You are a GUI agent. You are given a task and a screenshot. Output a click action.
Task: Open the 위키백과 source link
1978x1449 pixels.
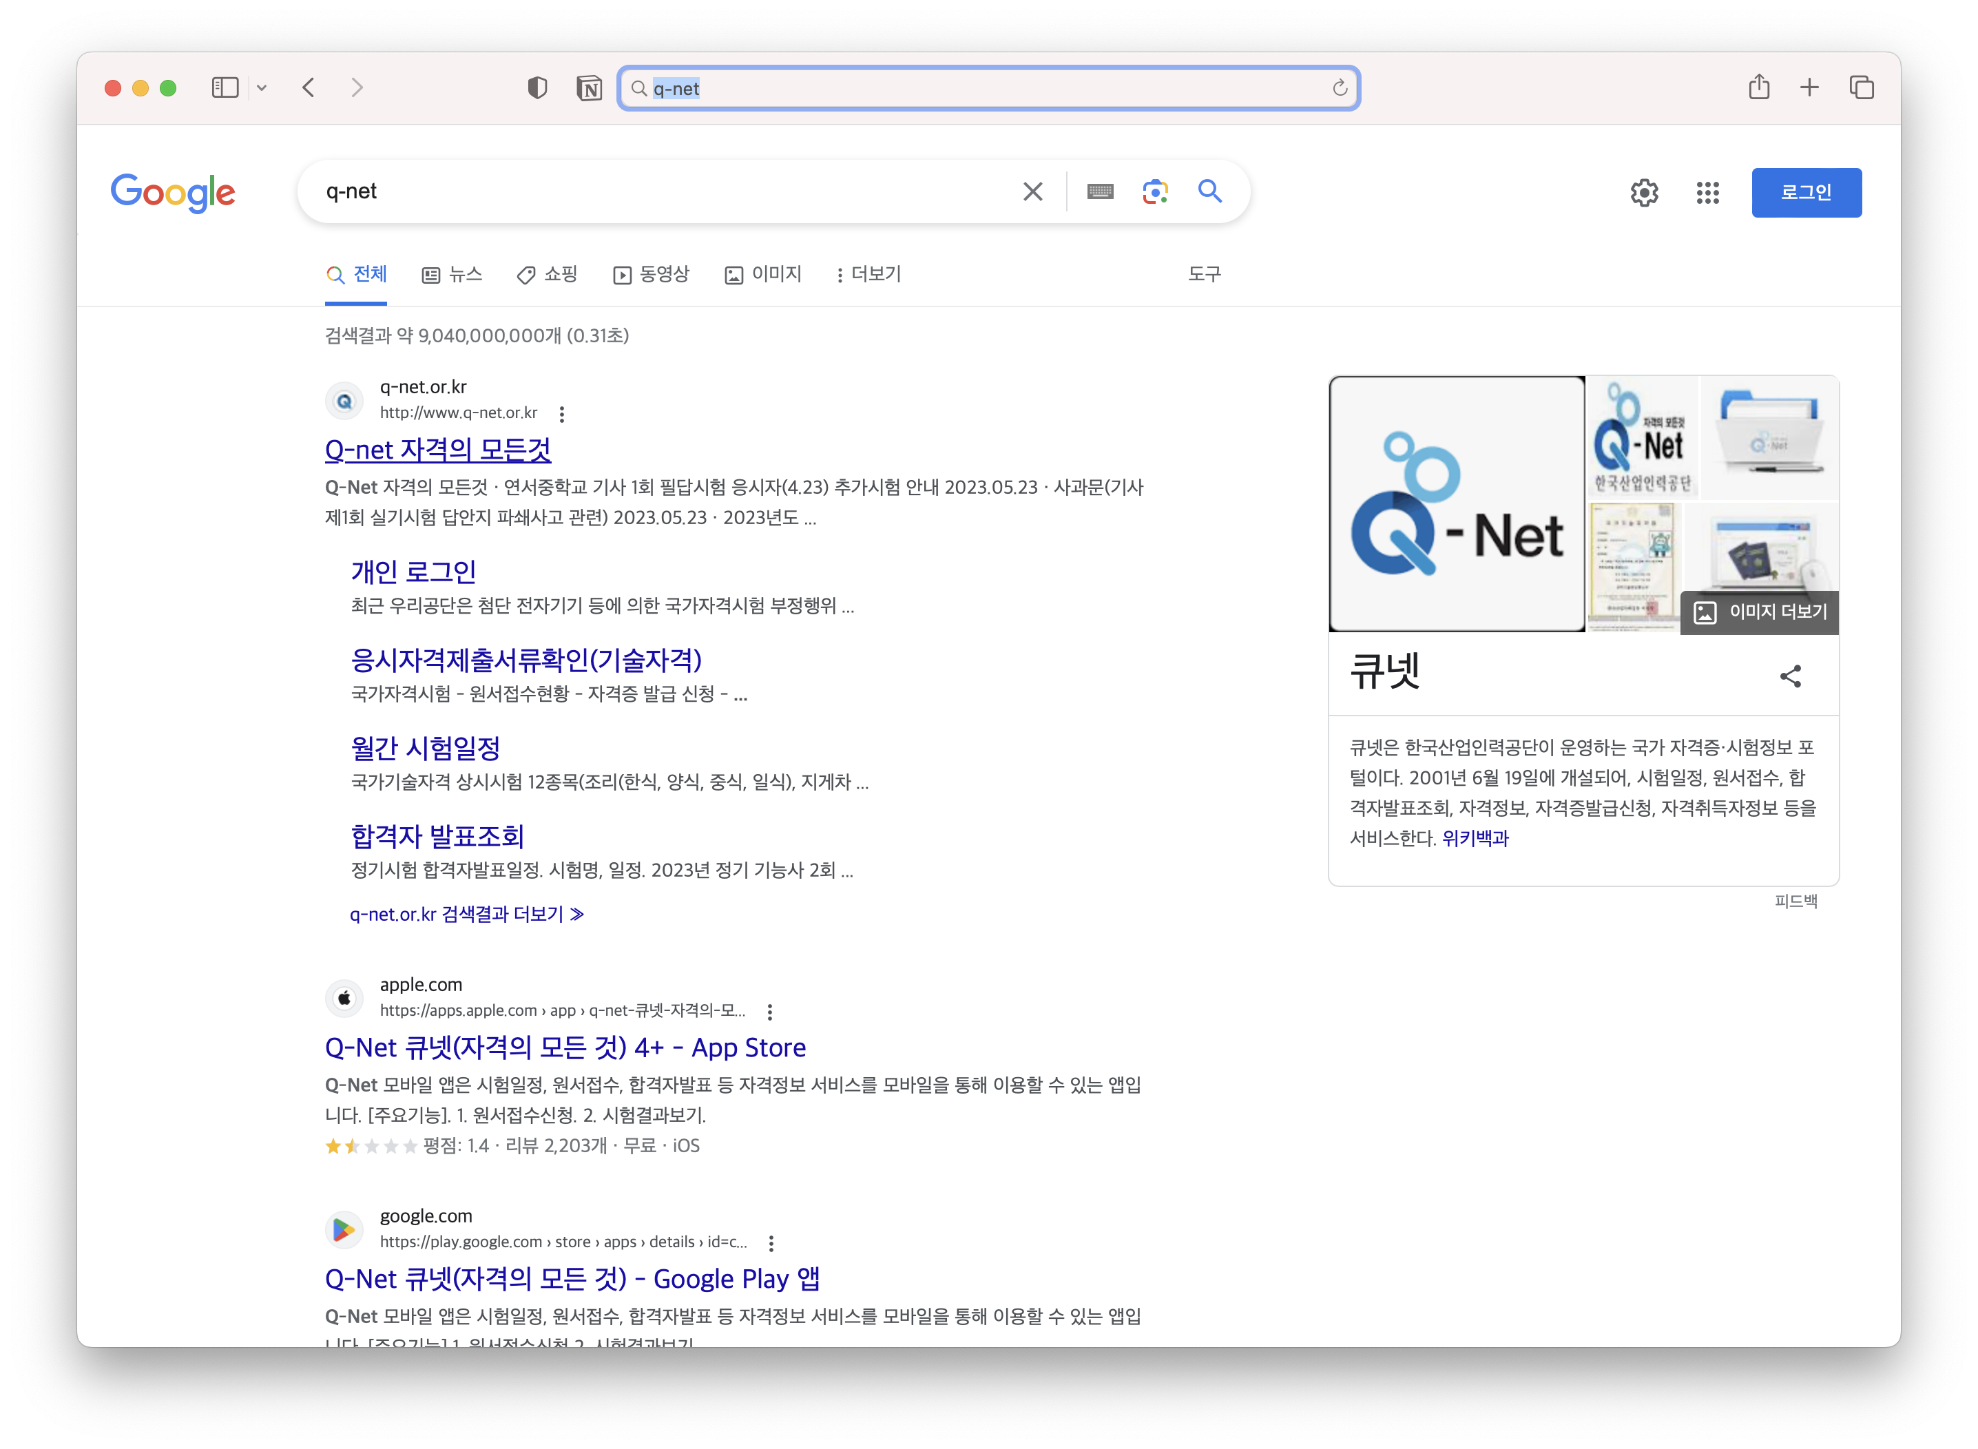tap(1475, 837)
